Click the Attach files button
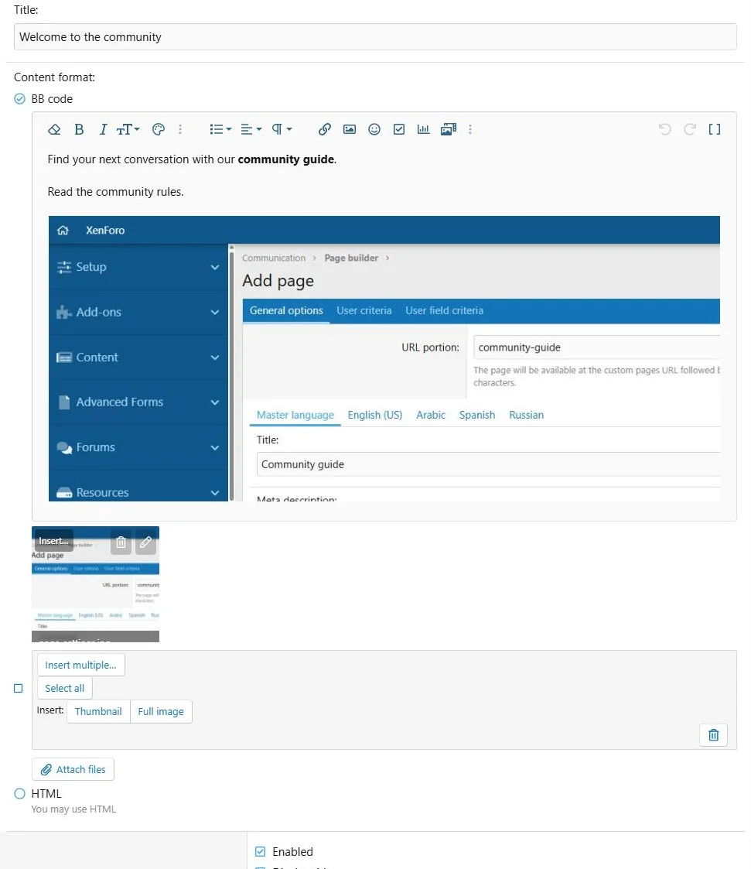The width and height of the screenshot is (751, 869). click(73, 769)
